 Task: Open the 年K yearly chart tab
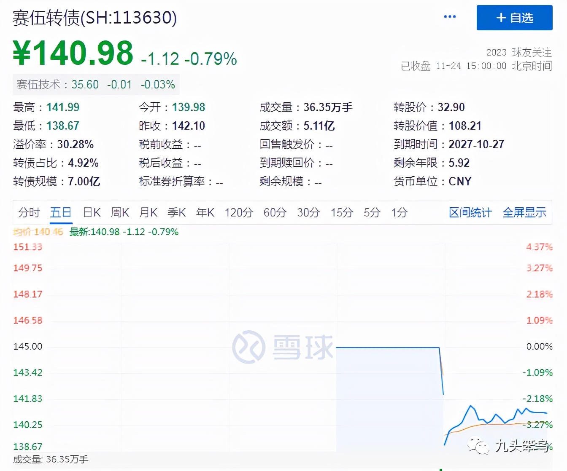pyautogui.click(x=205, y=213)
